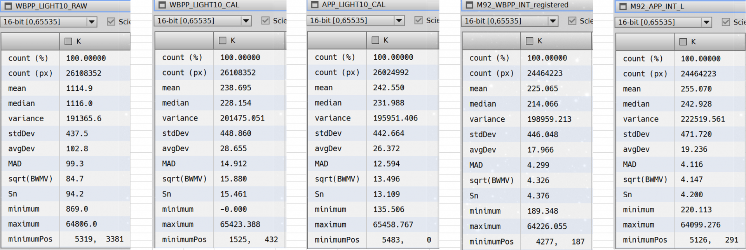Select maximum 65458.767 cell
Viewport: 746px width, 250px height.
393,225
